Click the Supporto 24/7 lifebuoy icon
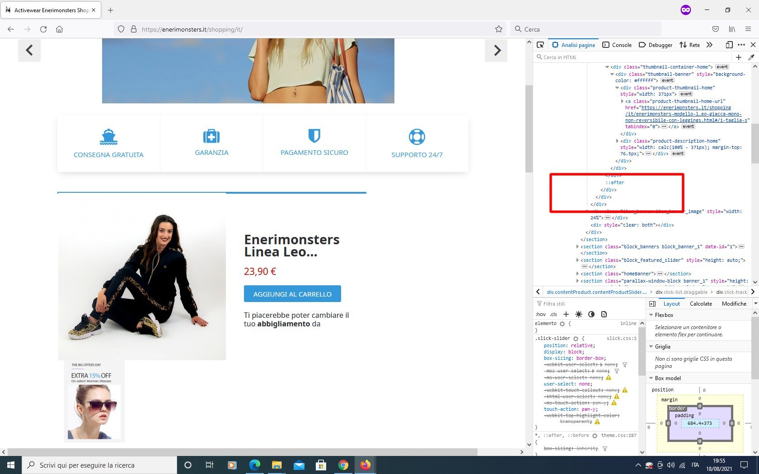 (417, 137)
